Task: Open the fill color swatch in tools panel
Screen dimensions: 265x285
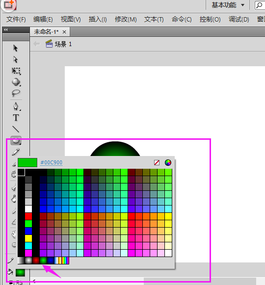Action: (20, 273)
